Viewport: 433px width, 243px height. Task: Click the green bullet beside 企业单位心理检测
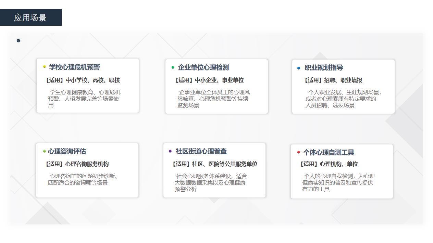point(173,67)
